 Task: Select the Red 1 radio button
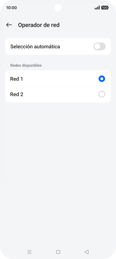102,79
